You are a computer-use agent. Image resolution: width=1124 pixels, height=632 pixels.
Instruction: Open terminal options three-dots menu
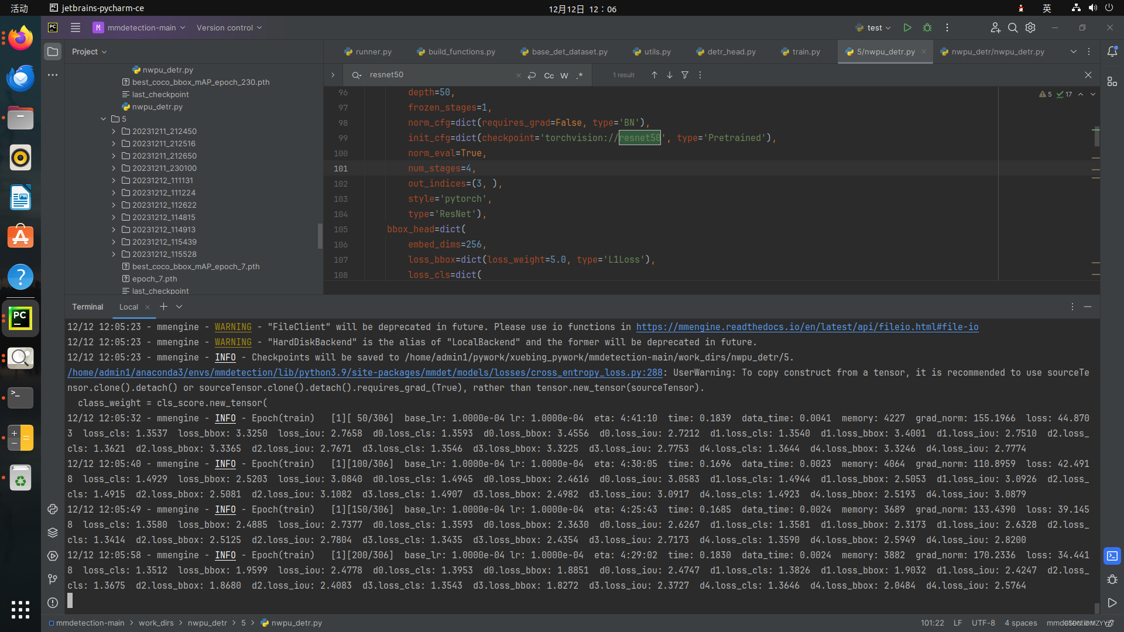click(1072, 307)
